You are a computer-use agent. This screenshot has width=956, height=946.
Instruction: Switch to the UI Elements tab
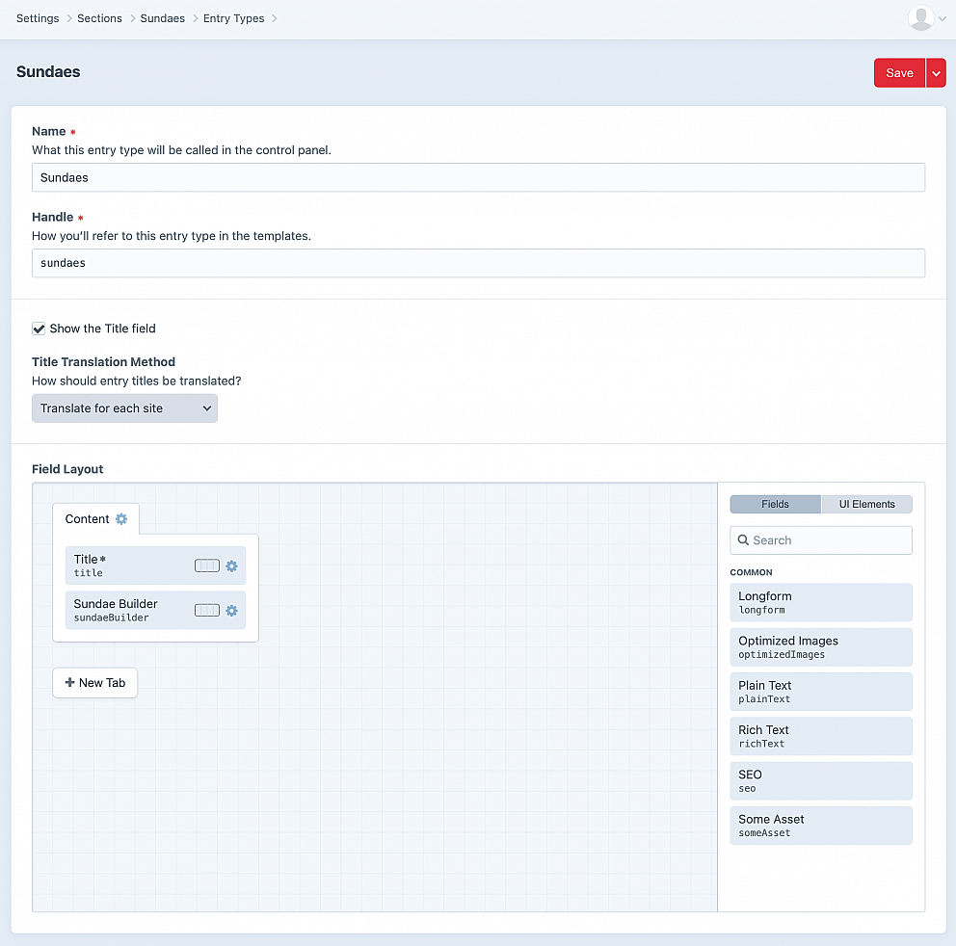865,504
